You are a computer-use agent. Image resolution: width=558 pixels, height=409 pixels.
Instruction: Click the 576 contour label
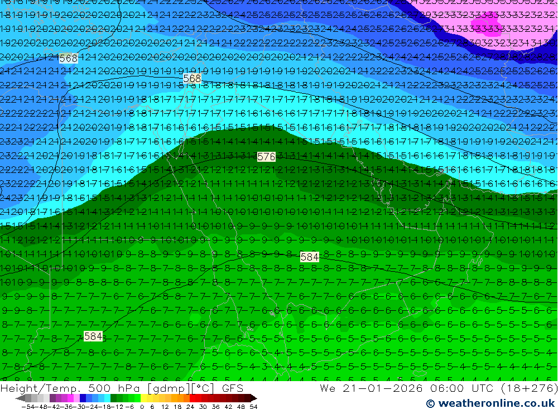pos(266,157)
